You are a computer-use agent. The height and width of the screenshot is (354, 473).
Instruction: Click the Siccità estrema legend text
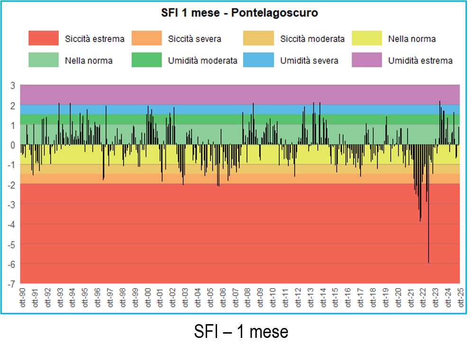coord(94,39)
